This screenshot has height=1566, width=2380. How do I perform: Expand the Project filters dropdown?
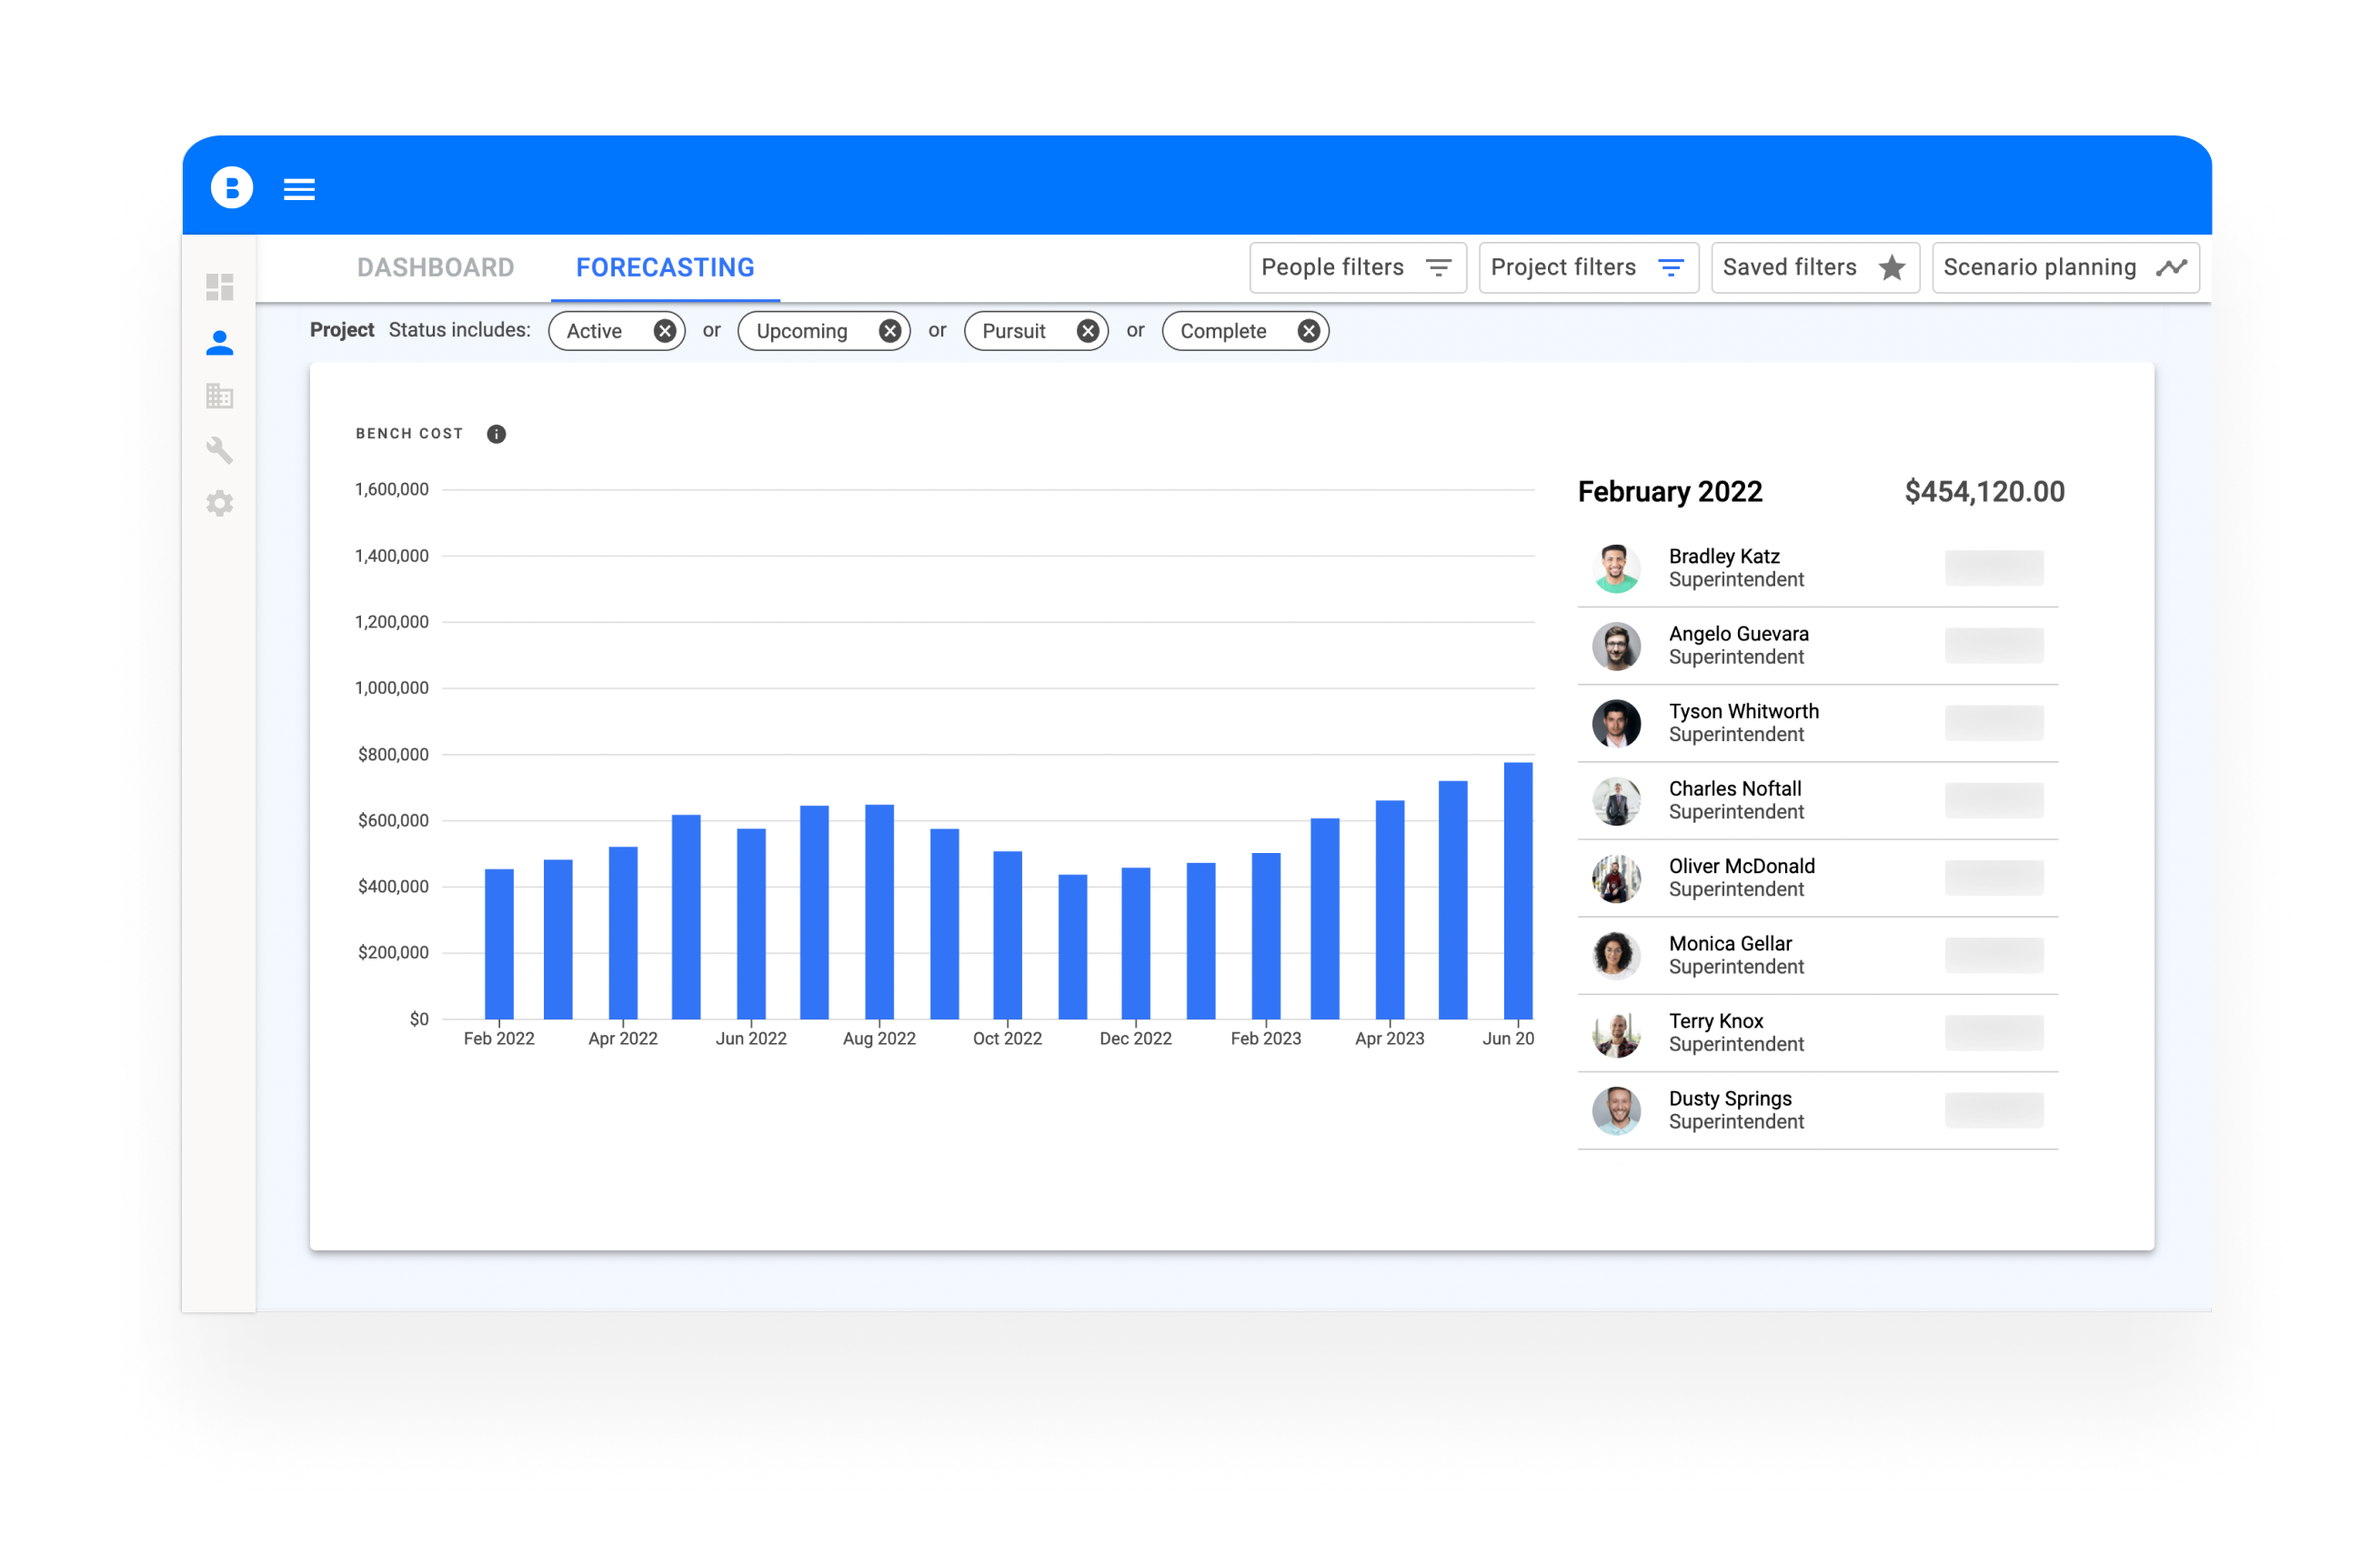click(1588, 268)
